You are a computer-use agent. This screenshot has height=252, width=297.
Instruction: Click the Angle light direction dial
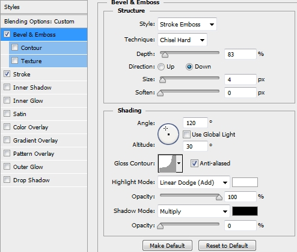[x=168, y=134]
